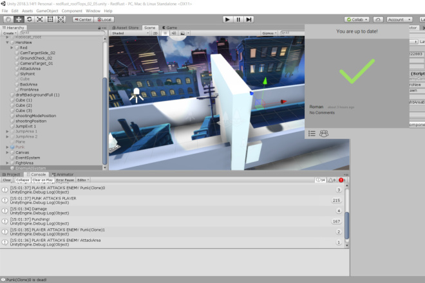Click the red X-axis gizmo arrow
This screenshot has width=425, height=283.
click(283, 102)
